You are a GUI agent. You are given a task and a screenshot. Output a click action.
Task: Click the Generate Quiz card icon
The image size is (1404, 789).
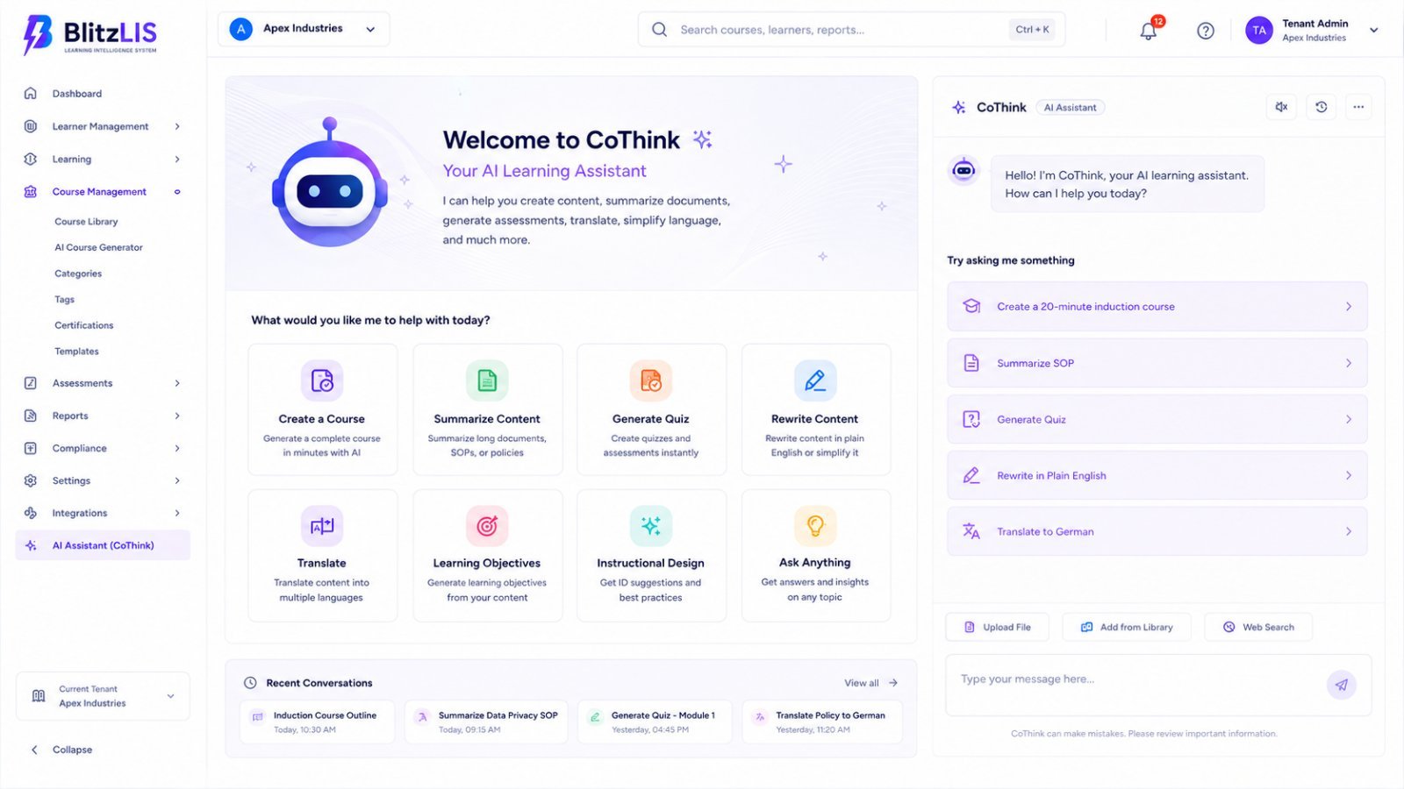(x=651, y=380)
